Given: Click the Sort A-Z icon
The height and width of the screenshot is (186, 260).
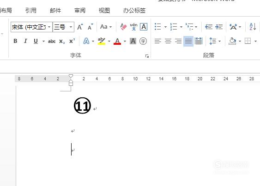Looking at the screenshot, I should pos(253,27).
